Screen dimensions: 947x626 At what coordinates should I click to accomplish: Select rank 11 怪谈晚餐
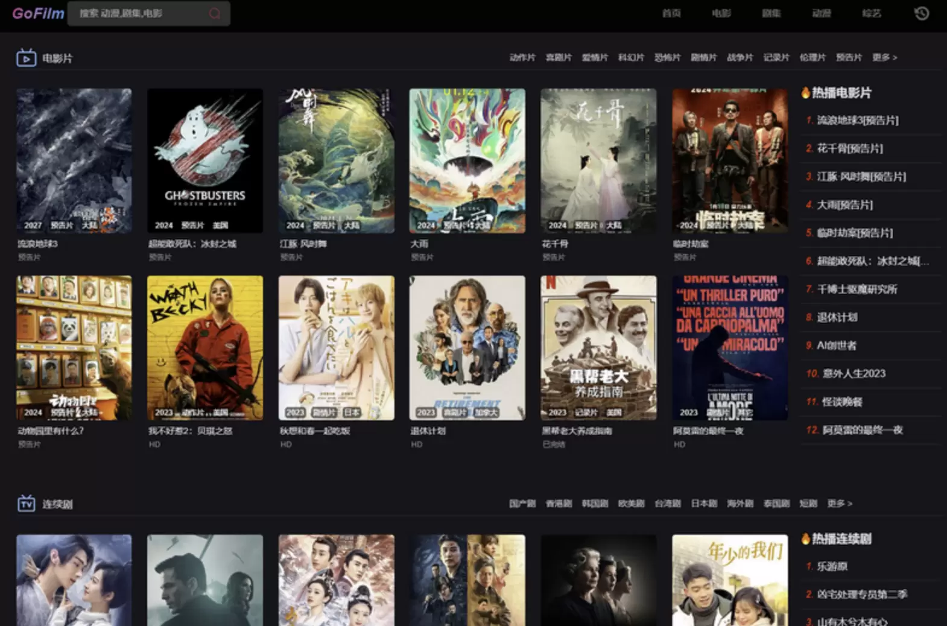(x=842, y=402)
